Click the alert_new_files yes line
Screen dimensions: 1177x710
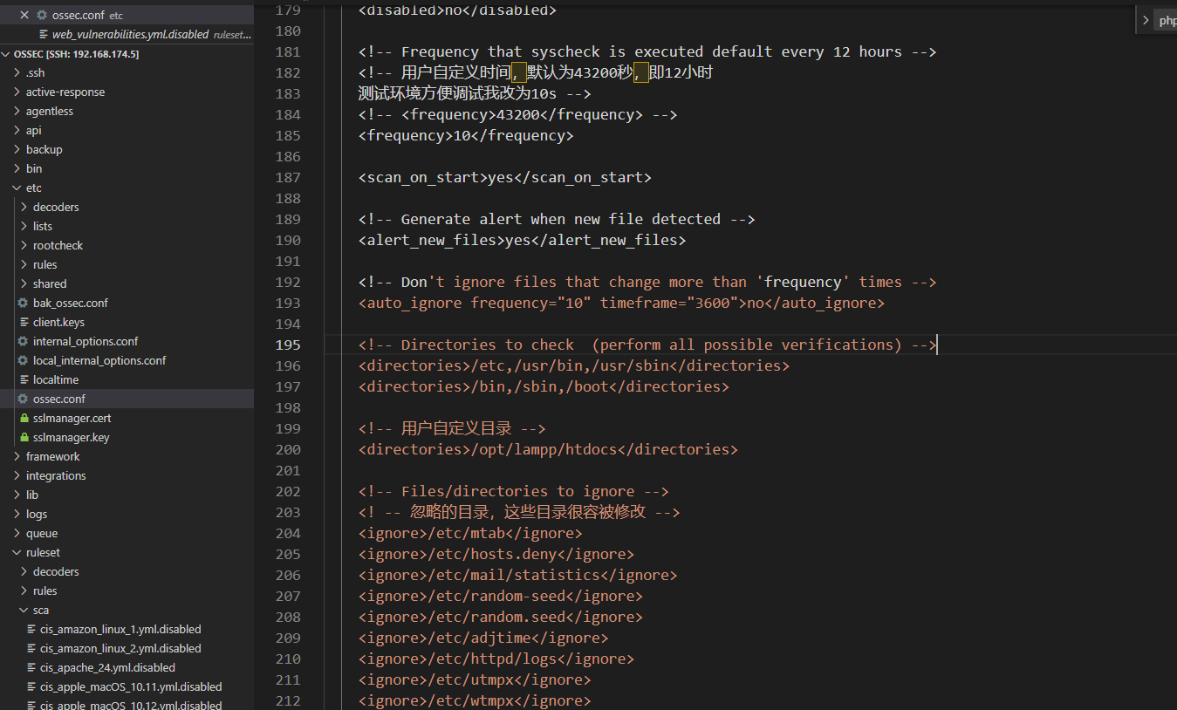522,240
